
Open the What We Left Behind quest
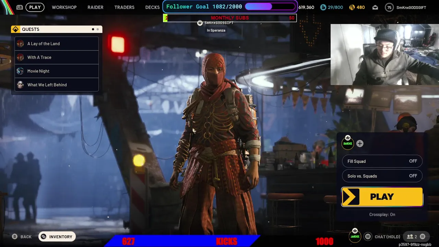point(57,85)
